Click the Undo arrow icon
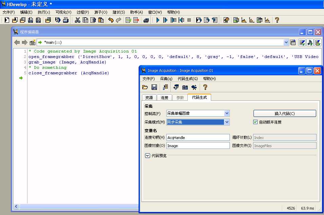 [x=111, y=20]
